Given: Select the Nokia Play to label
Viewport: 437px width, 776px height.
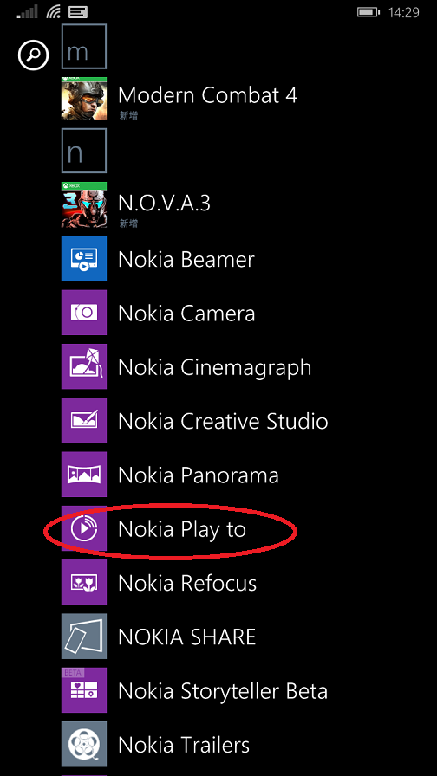Looking at the screenshot, I should [x=182, y=529].
